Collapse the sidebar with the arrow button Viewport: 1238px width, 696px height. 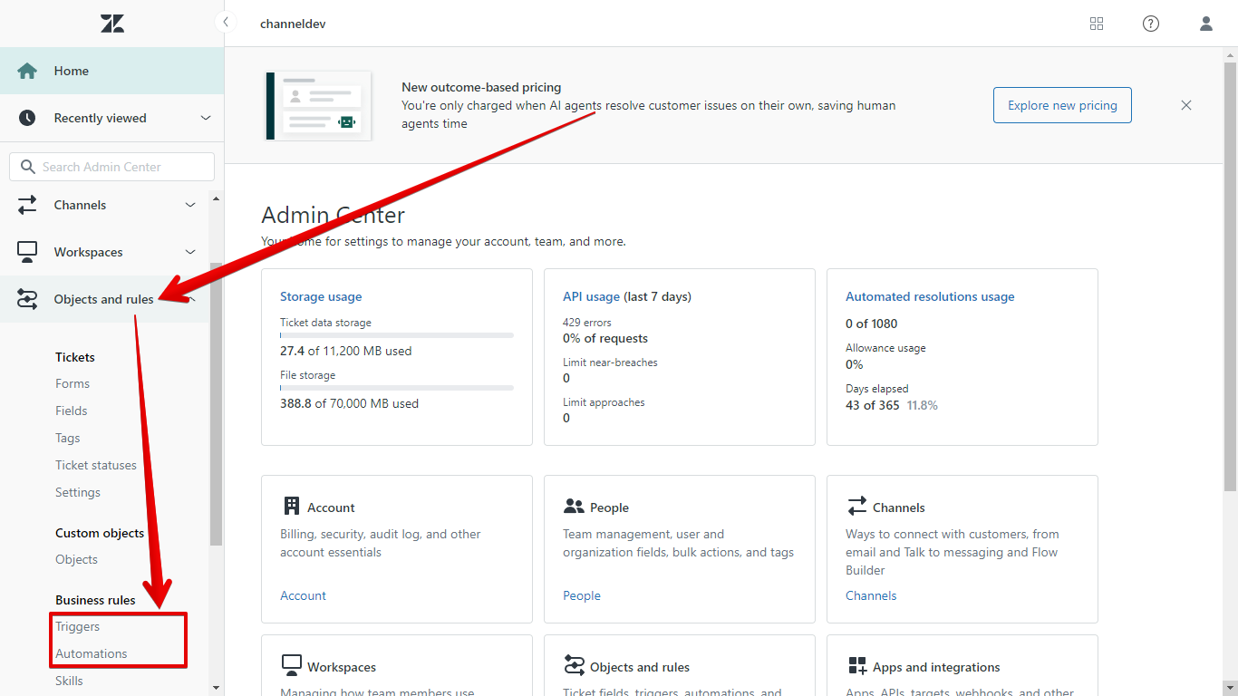(225, 23)
